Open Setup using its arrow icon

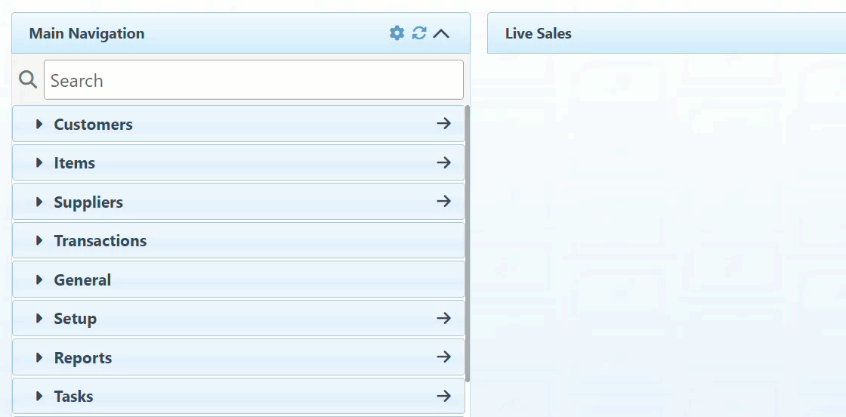coord(444,318)
